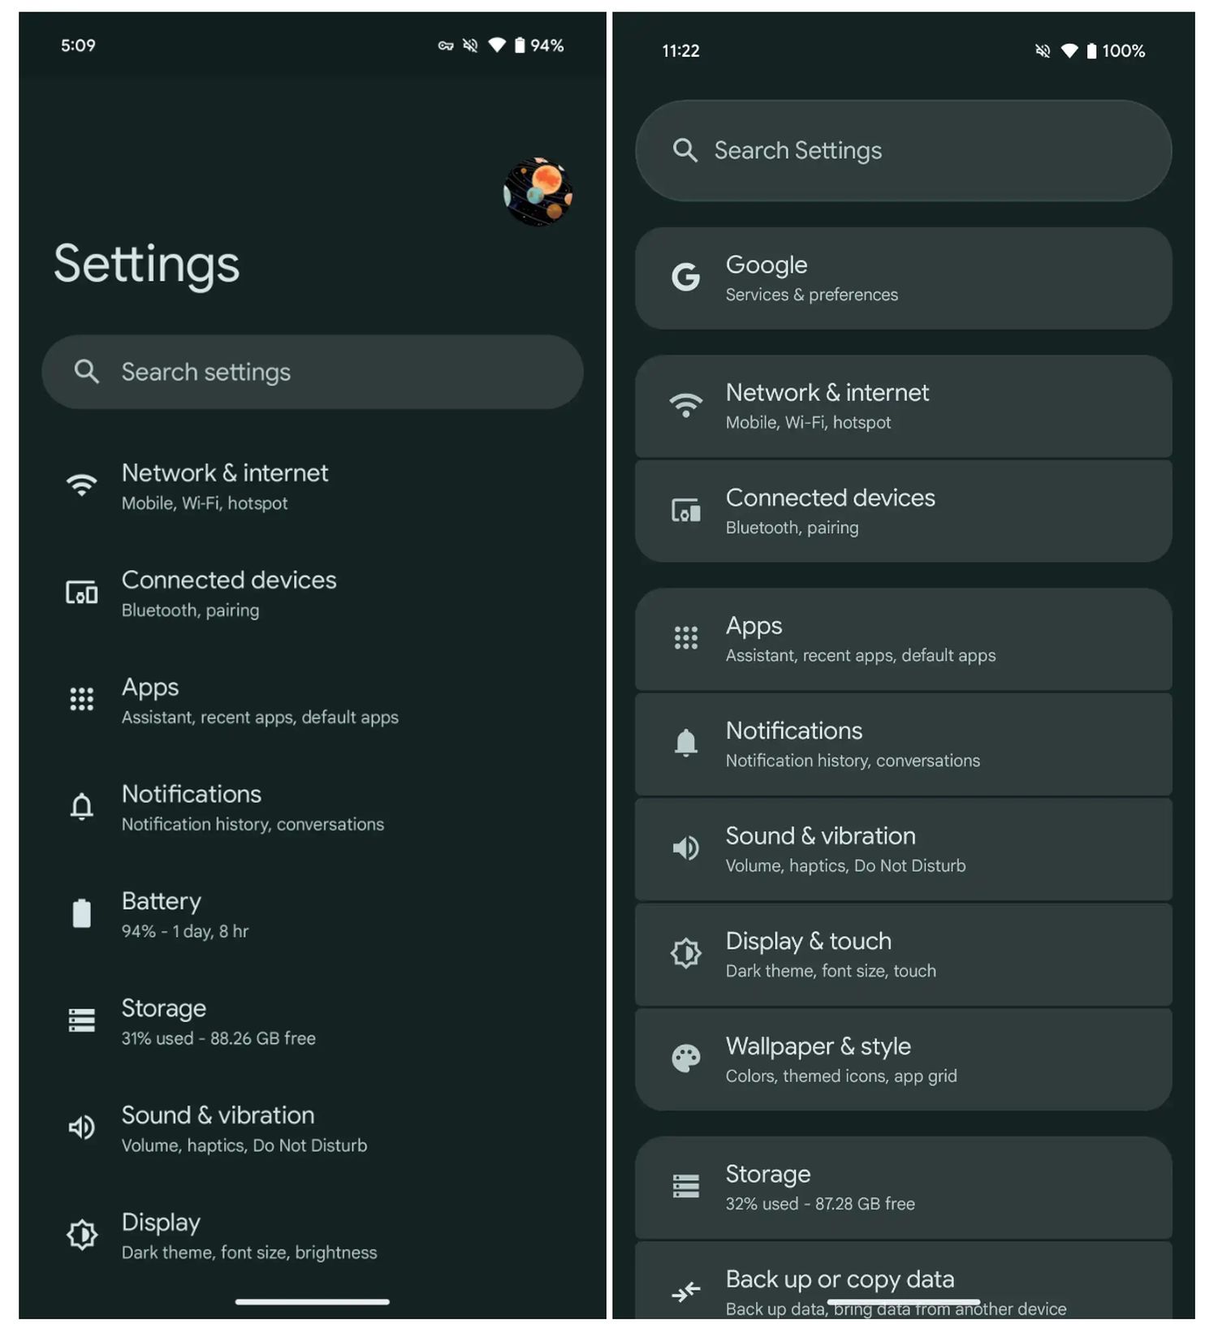This screenshot has height=1324, width=1218.
Task: Open the planets profile avatar
Action: pyautogui.click(x=538, y=192)
